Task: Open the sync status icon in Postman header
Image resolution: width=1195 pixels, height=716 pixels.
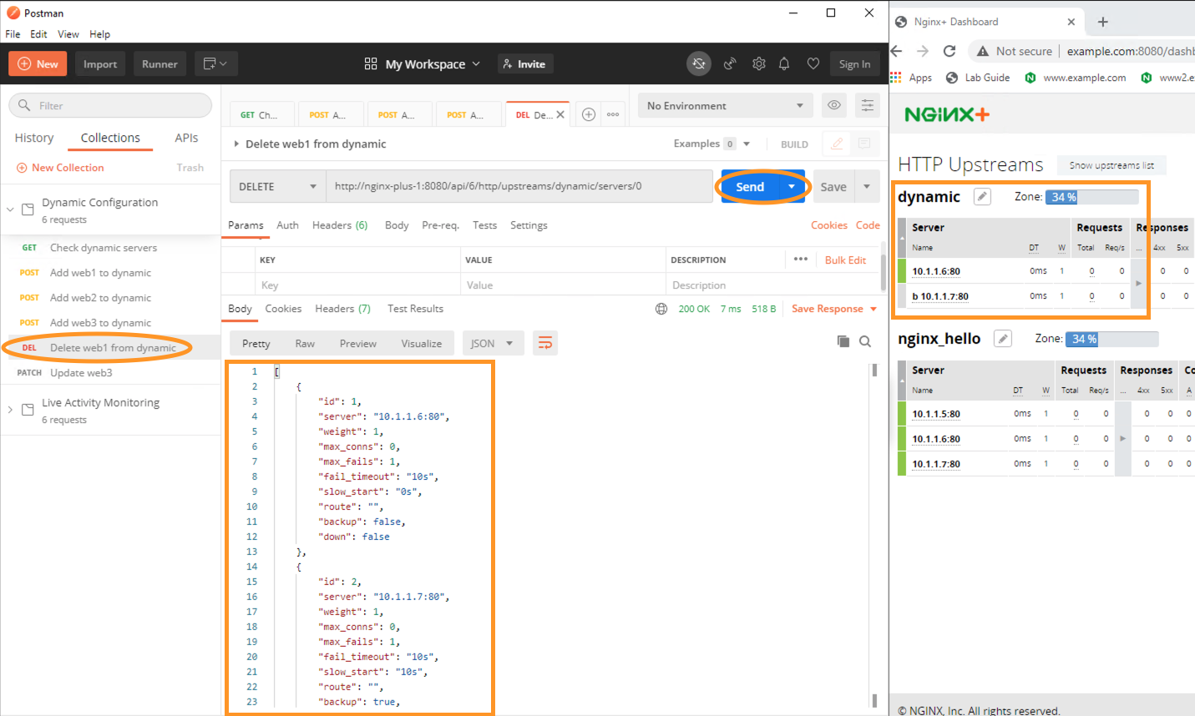Action: 699,63
